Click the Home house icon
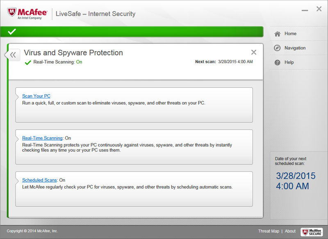This screenshot has width=328, height=239. click(278, 34)
